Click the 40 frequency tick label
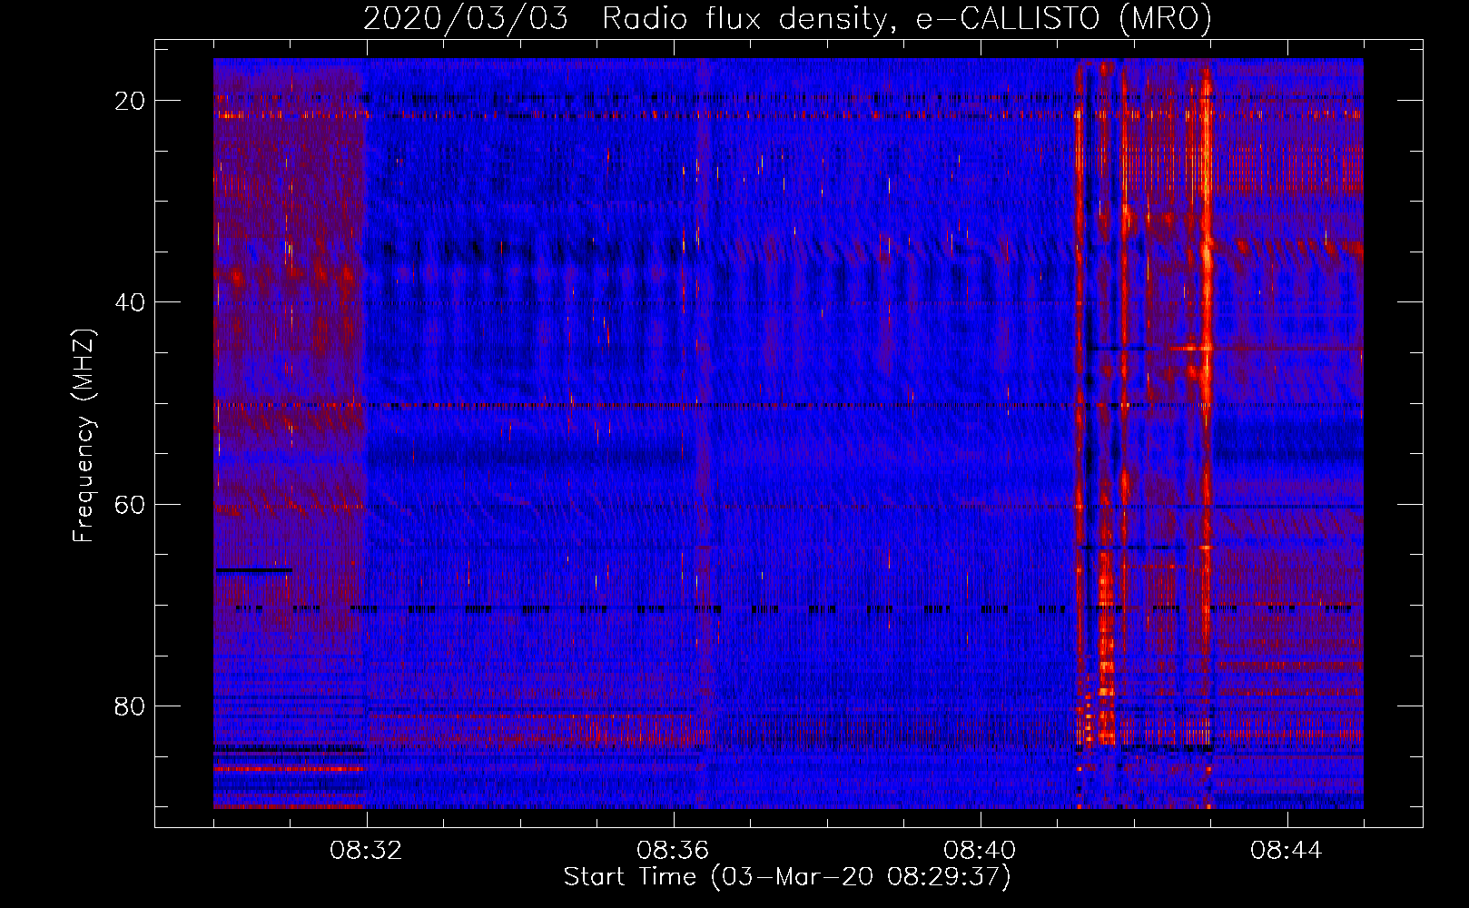1469x908 pixels. coord(130,302)
